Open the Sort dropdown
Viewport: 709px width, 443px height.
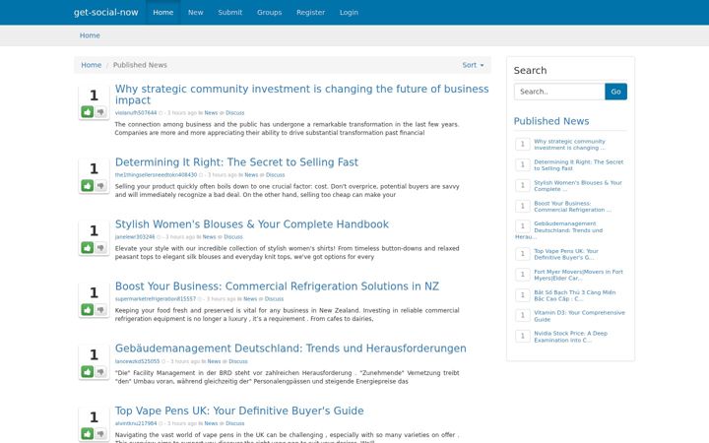(x=473, y=65)
